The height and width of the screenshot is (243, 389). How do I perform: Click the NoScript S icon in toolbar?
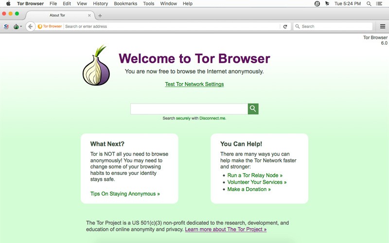[x=6, y=26]
